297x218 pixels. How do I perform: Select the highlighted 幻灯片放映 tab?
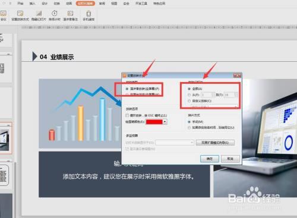86,4
